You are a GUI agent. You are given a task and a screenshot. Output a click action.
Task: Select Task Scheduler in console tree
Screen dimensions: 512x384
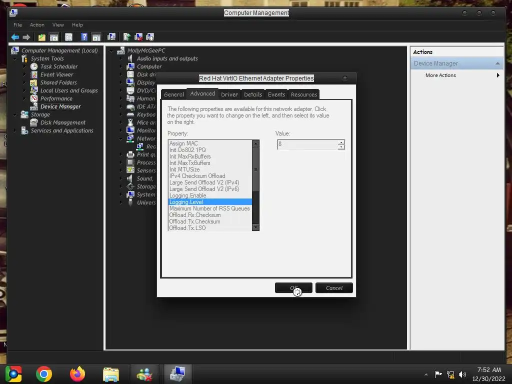pyautogui.click(x=59, y=66)
